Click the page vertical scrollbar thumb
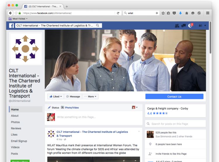This screenshot has width=219, height=162. pos(211,37)
